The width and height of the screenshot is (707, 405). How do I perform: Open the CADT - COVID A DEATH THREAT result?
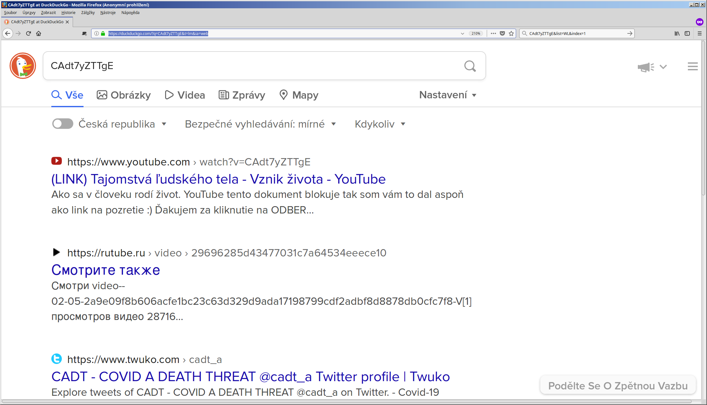point(251,377)
